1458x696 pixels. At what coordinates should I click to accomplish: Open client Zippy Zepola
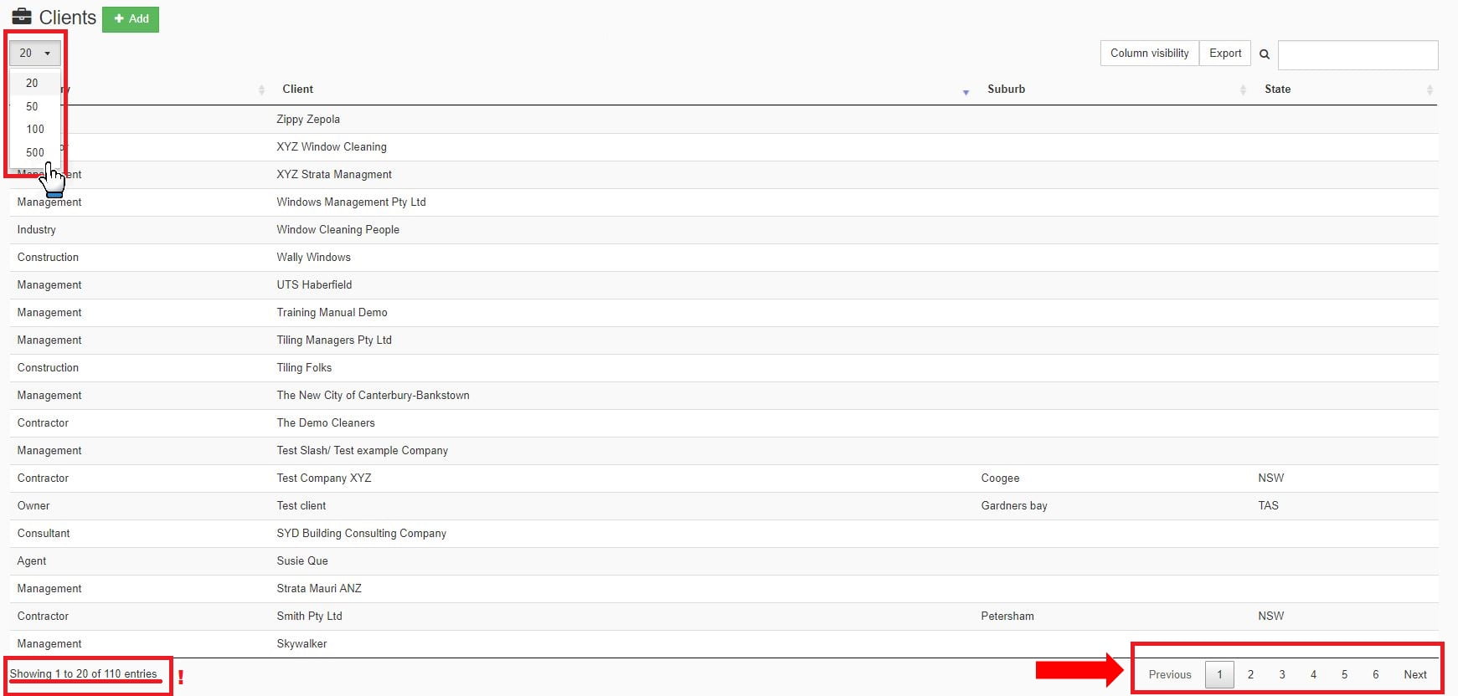[308, 119]
